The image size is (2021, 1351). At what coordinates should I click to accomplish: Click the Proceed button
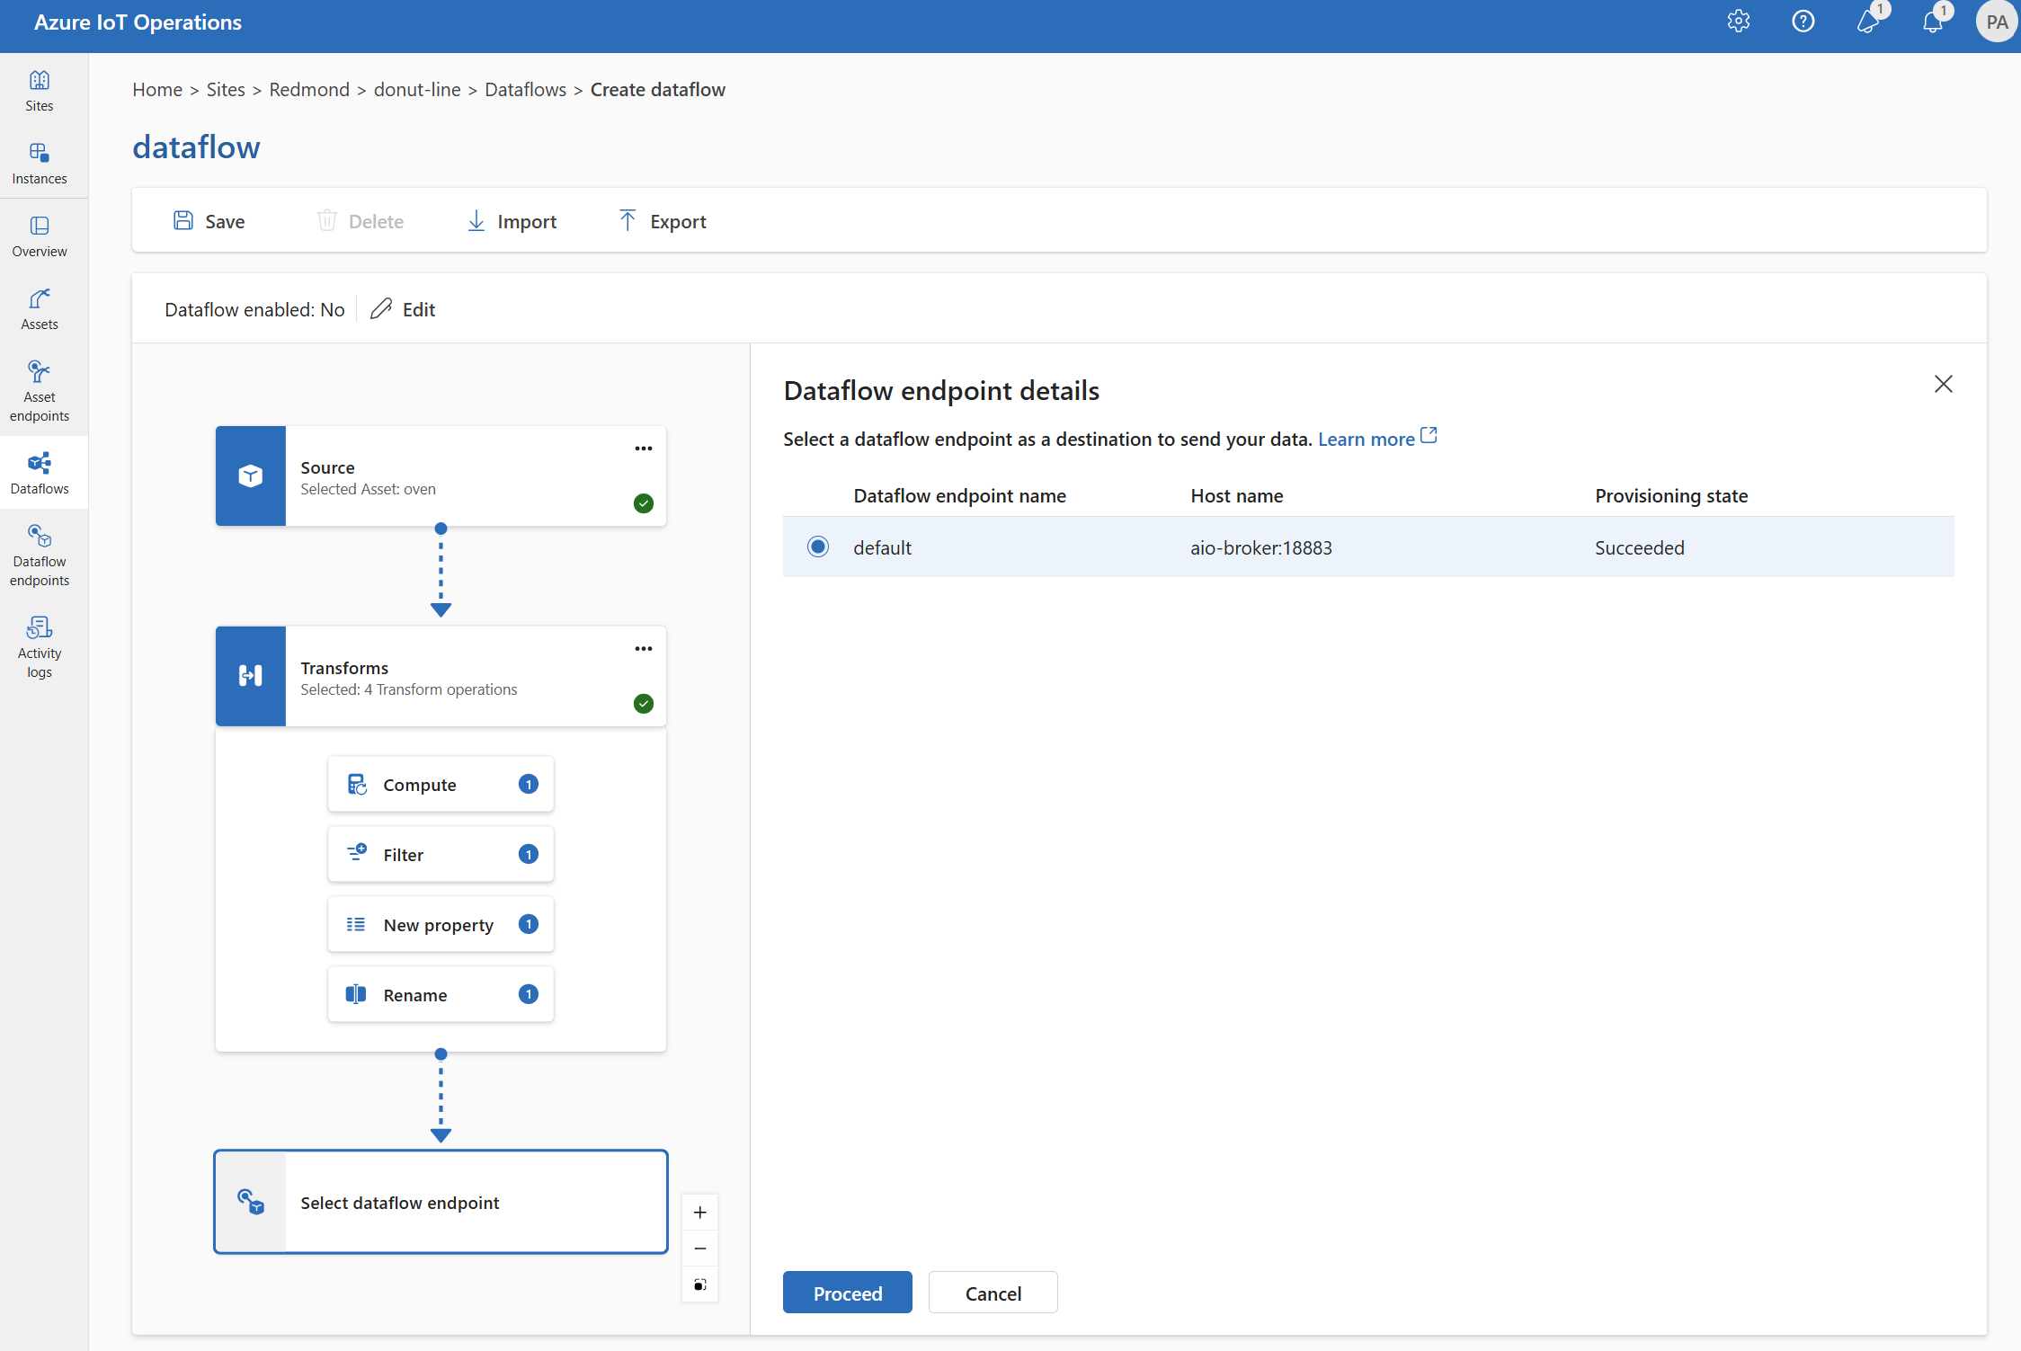point(846,1293)
